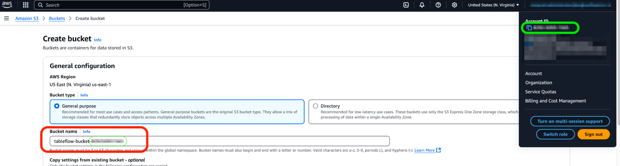Toggle the hamburger side navigation icon

coord(6,19)
